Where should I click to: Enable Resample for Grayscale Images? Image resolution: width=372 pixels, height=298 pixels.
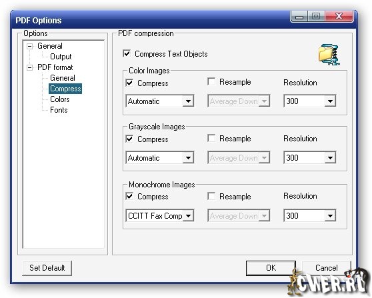point(211,138)
